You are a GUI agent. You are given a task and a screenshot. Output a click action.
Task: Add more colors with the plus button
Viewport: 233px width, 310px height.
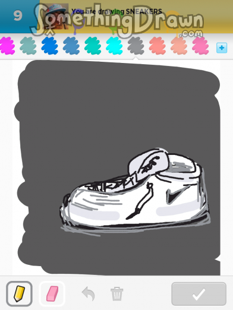pyautogui.click(x=222, y=48)
